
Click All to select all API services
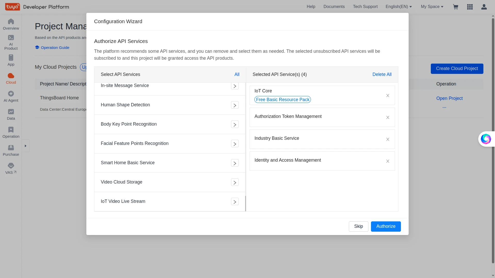tap(237, 74)
